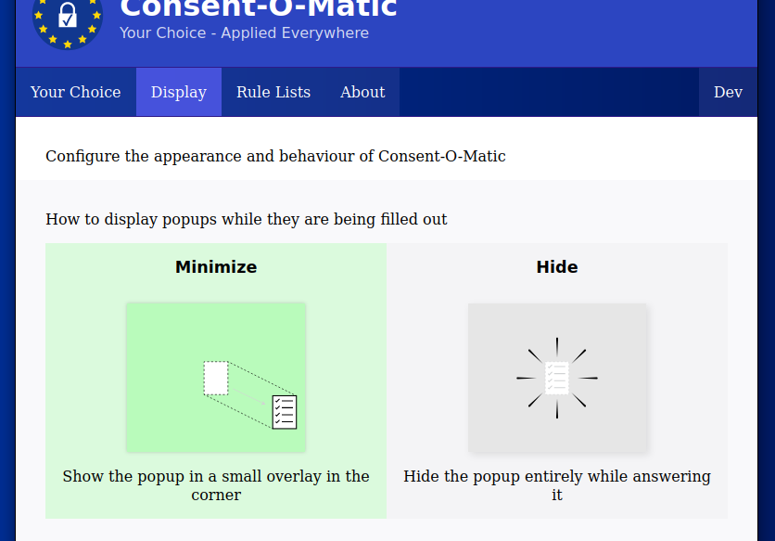This screenshot has height=541, width=775.
Task: Open the Your Choice tab
Action: coord(76,92)
